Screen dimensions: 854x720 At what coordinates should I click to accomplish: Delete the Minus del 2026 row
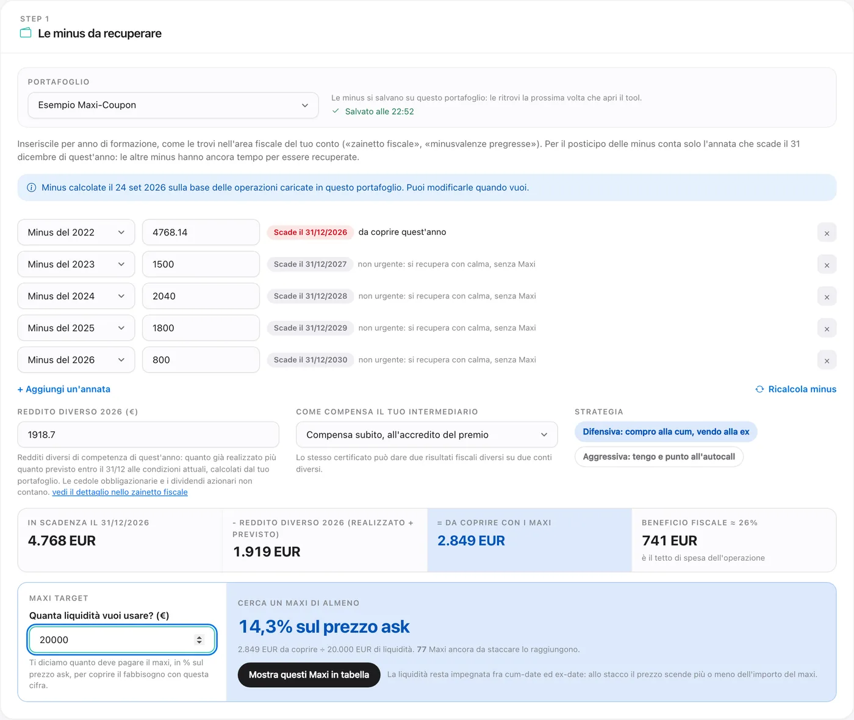pyautogui.click(x=827, y=360)
